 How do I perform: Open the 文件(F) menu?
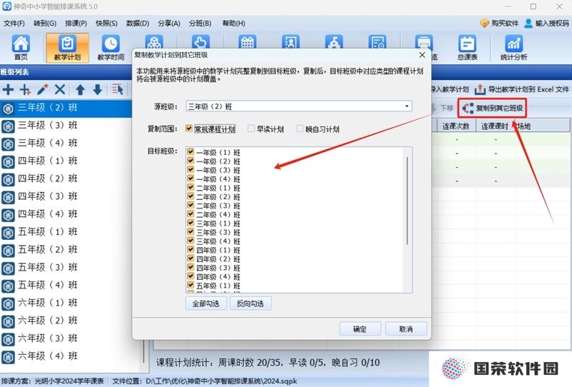[x=14, y=24]
